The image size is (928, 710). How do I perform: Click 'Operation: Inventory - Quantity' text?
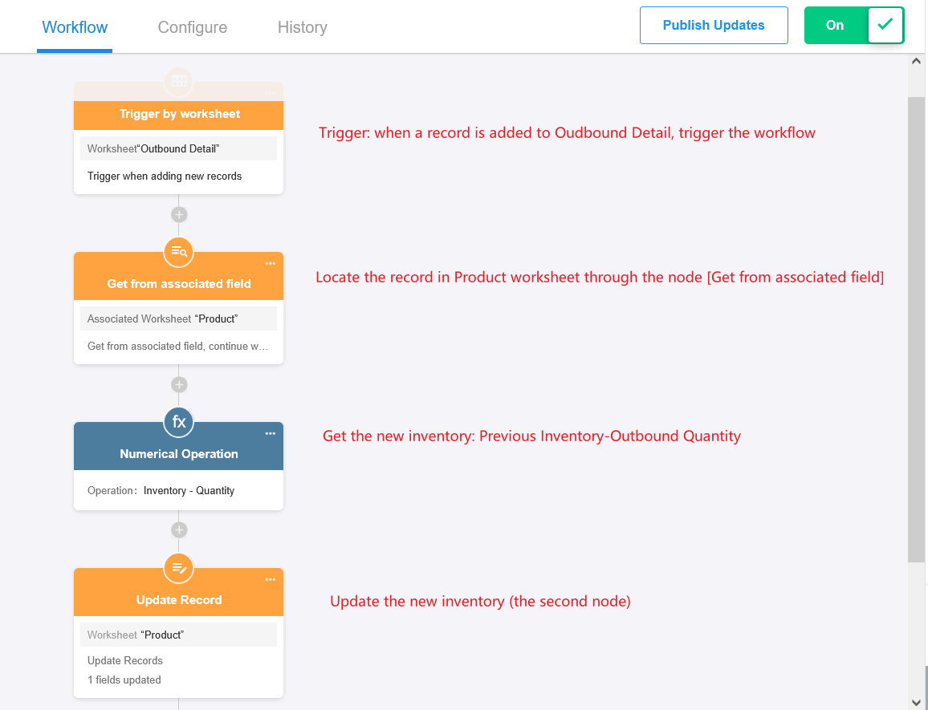point(161,490)
